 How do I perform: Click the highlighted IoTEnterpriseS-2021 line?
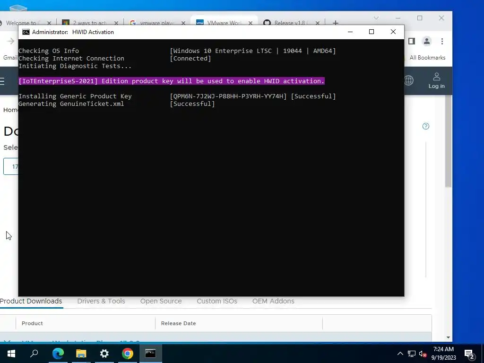coord(171,81)
